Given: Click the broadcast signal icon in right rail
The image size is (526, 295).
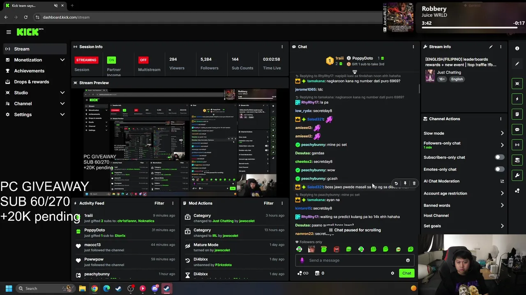Looking at the screenshot, I should coord(517,145).
